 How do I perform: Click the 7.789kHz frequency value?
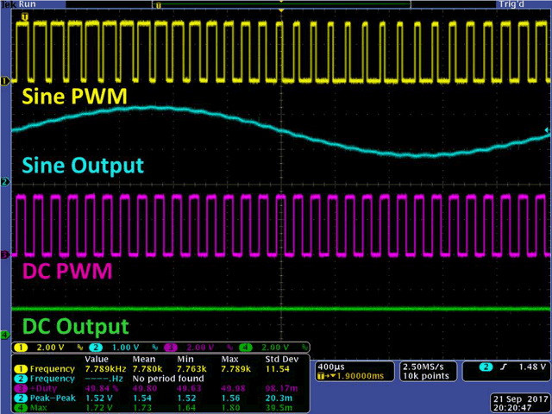pos(105,369)
